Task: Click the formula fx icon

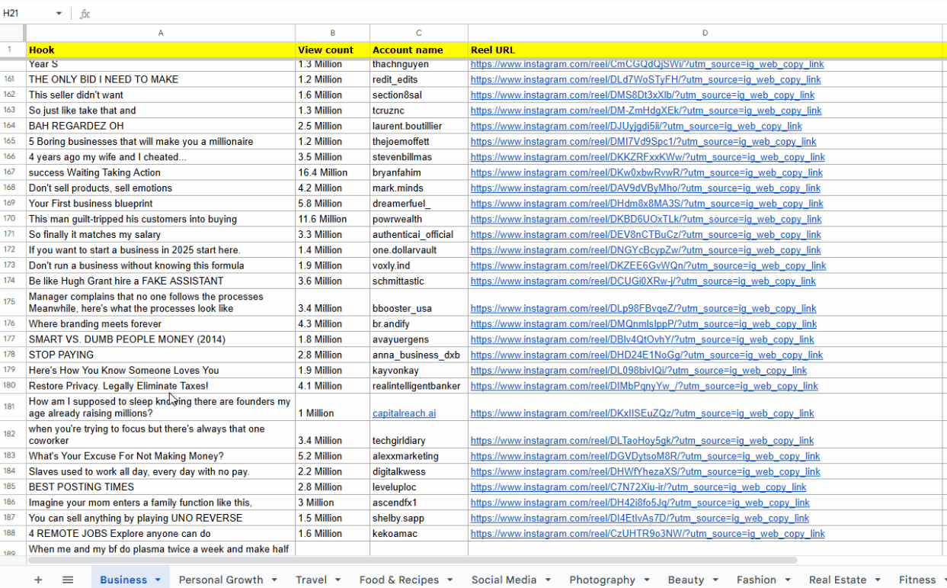Action: pos(85,14)
